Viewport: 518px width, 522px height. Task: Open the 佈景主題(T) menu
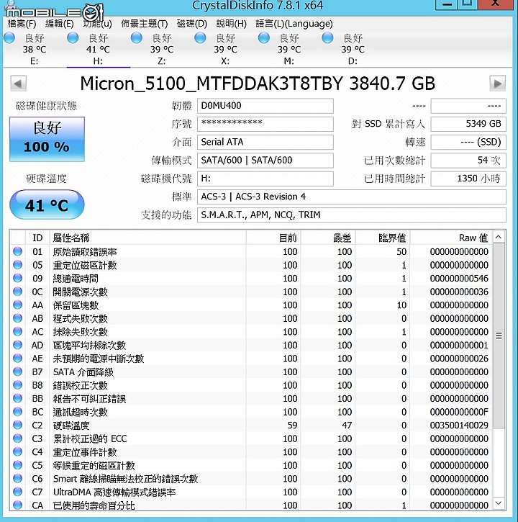point(145,24)
